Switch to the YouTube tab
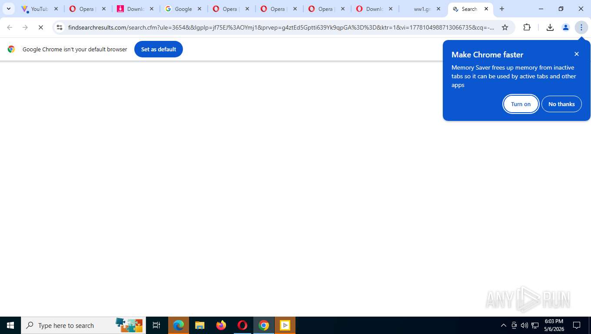This screenshot has width=591, height=334. point(40,9)
